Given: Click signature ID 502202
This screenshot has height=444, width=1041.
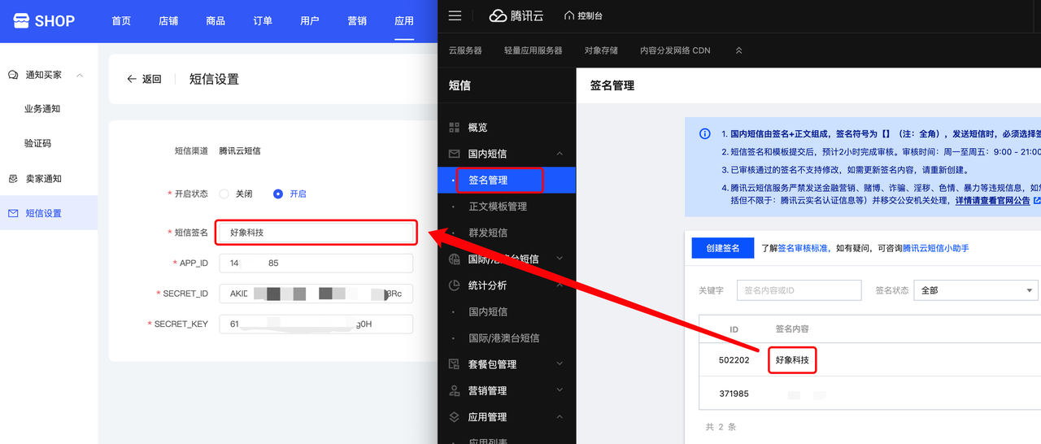Looking at the screenshot, I should click(x=734, y=359).
